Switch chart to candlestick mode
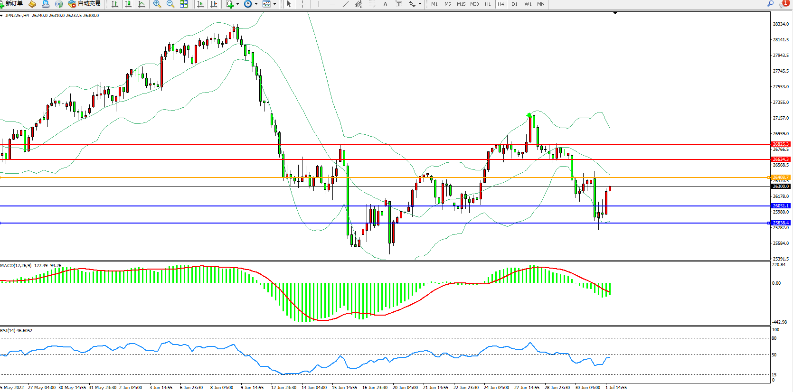 [x=128, y=4]
